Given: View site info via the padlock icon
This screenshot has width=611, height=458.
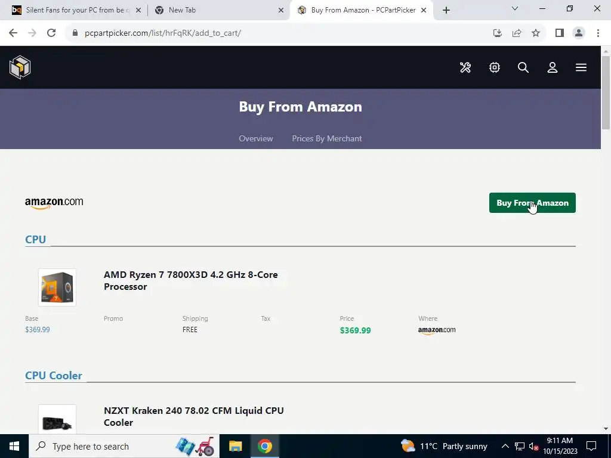Looking at the screenshot, I should pos(75,33).
